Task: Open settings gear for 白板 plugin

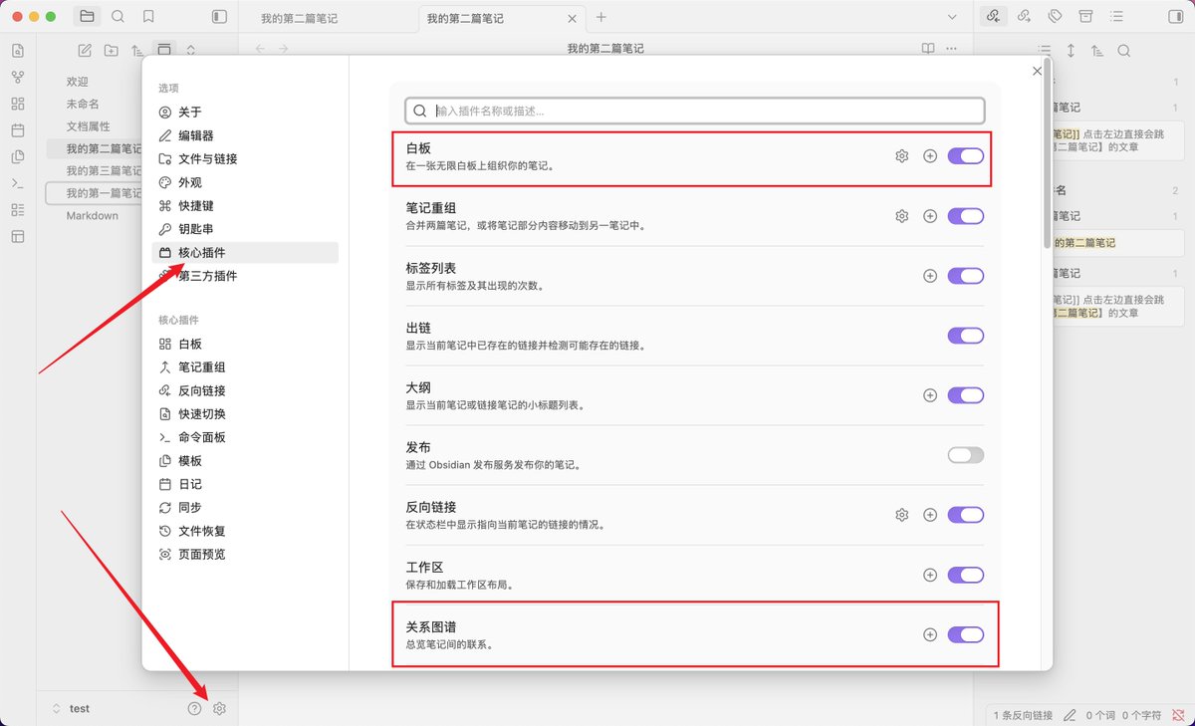Action: click(901, 156)
